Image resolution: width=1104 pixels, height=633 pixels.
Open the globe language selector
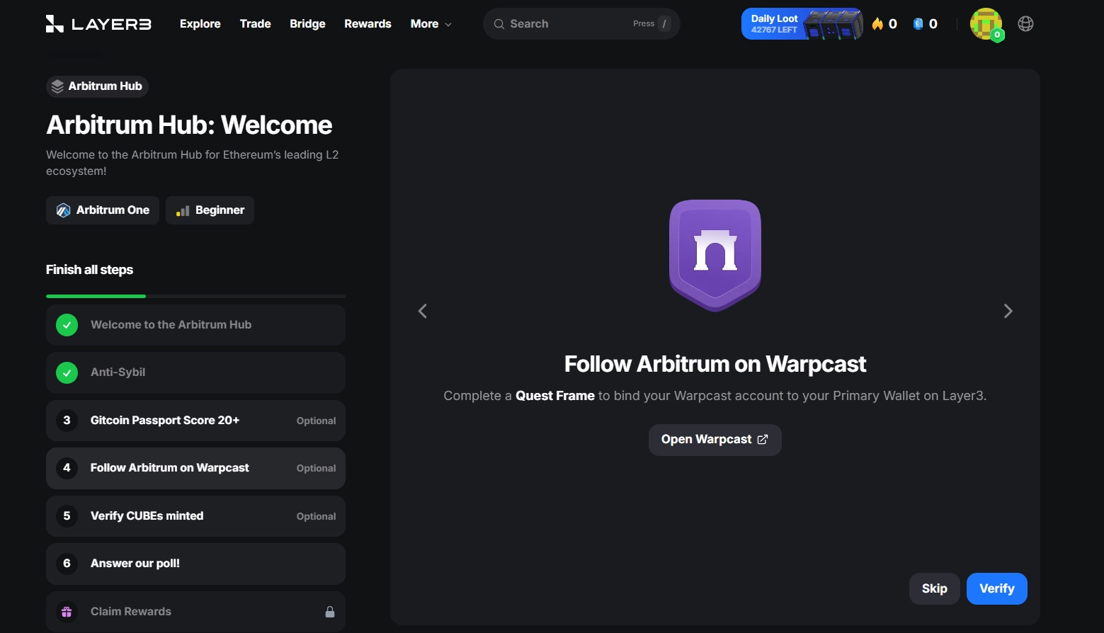click(x=1025, y=24)
